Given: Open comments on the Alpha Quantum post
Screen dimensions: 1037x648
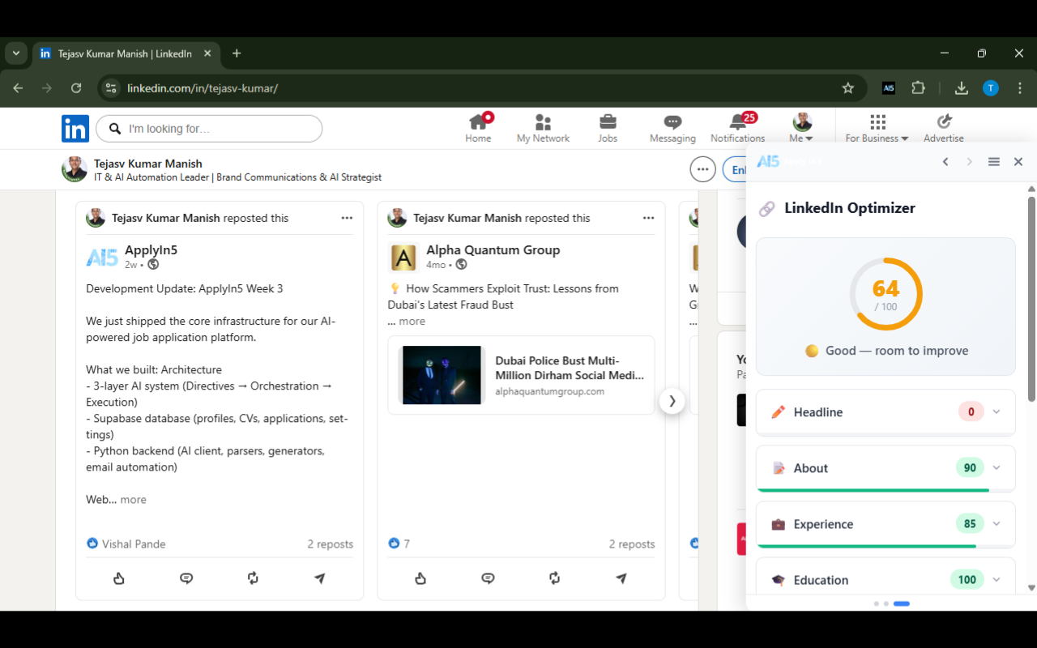Looking at the screenshot, I should click(x=488, y=578).
